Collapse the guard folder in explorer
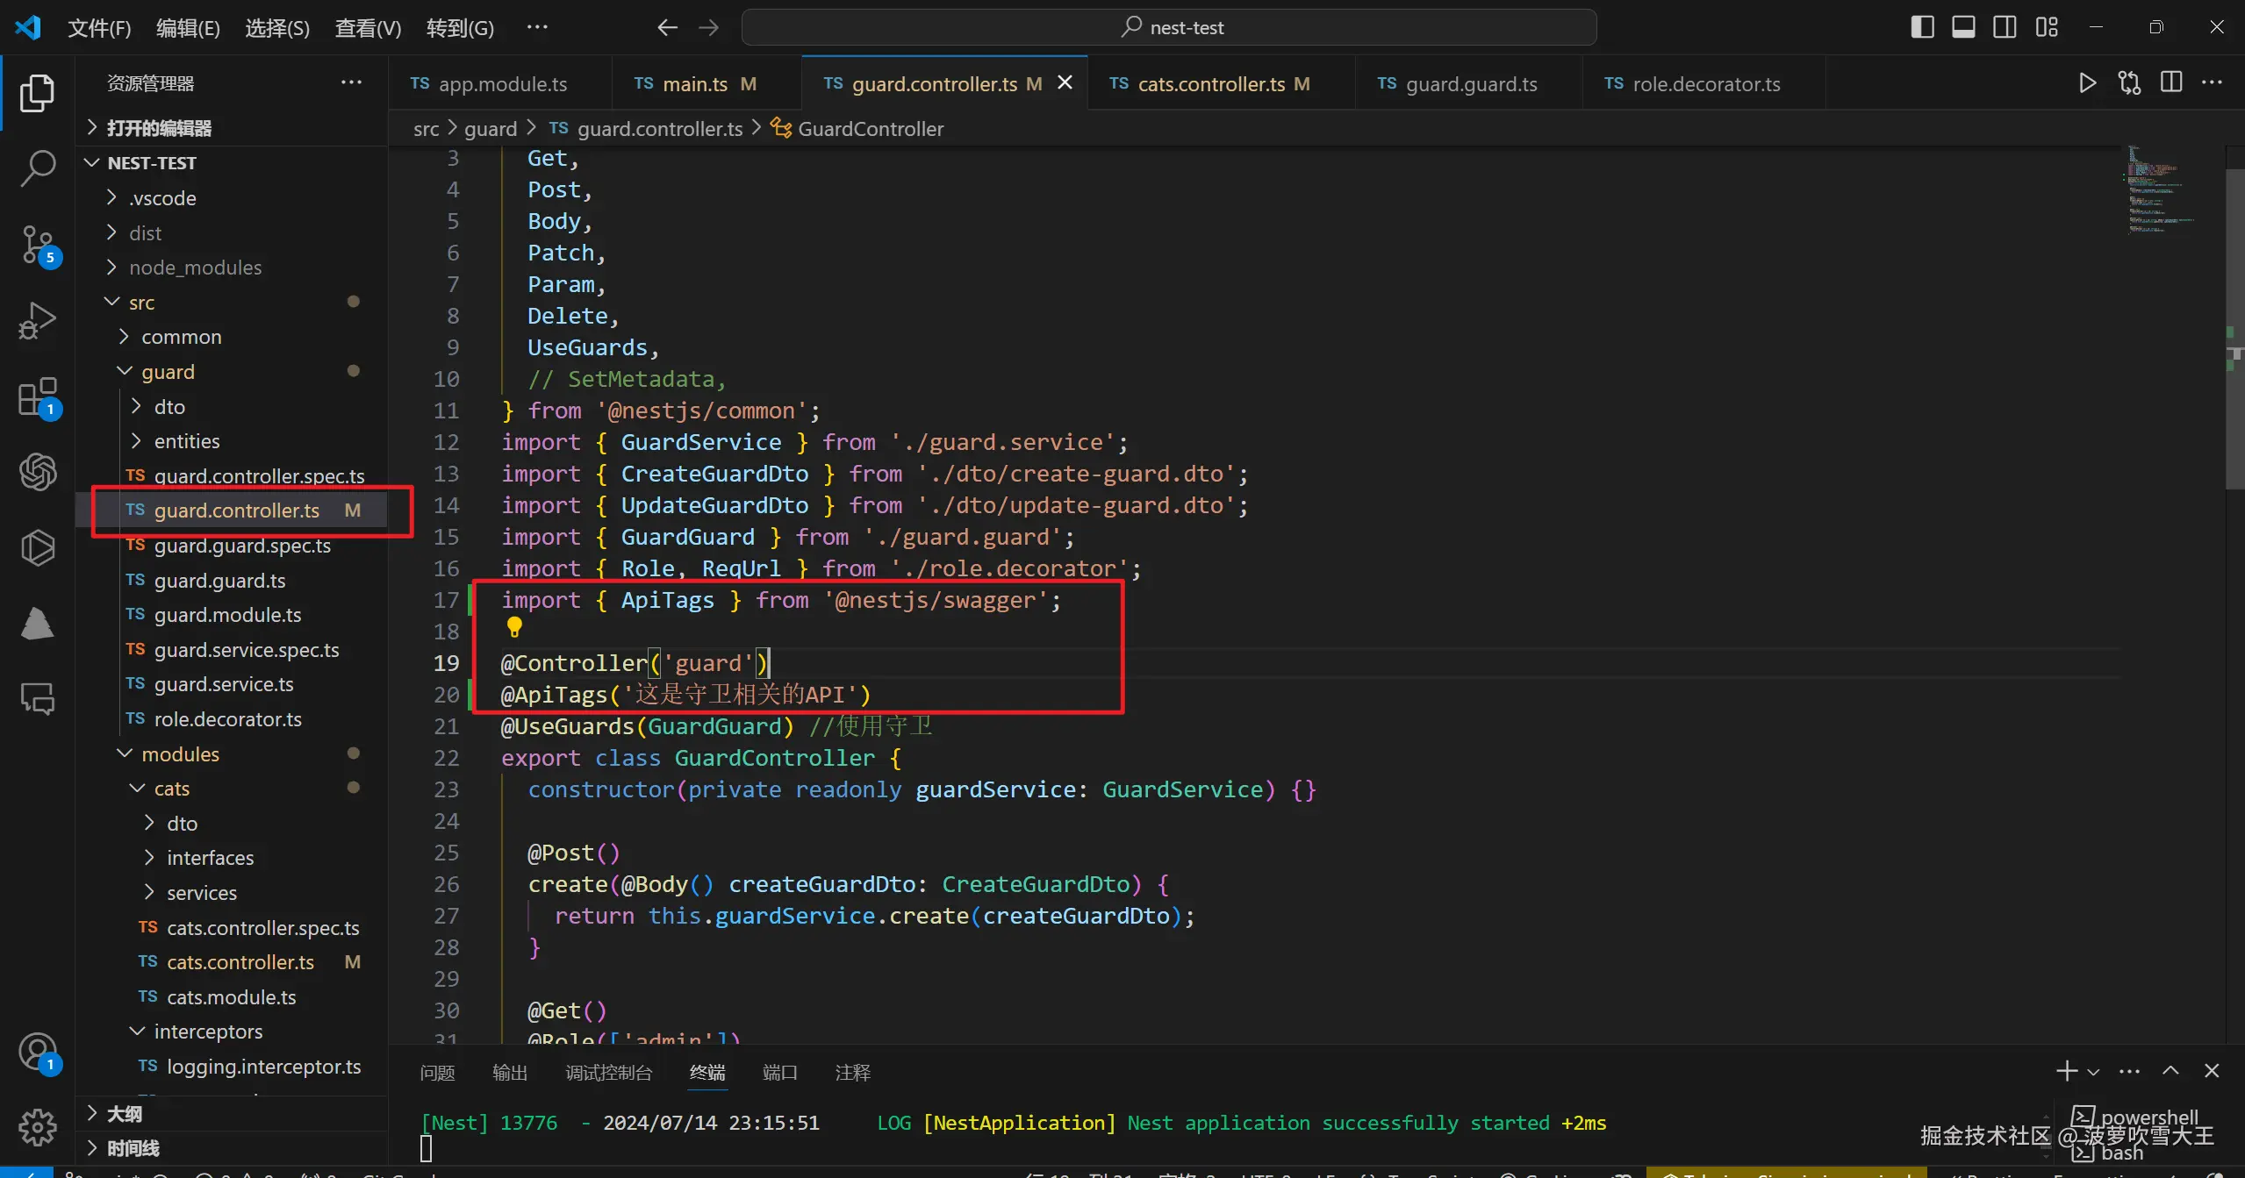This screenshot has height=1178, width=2245. point(168,372)
